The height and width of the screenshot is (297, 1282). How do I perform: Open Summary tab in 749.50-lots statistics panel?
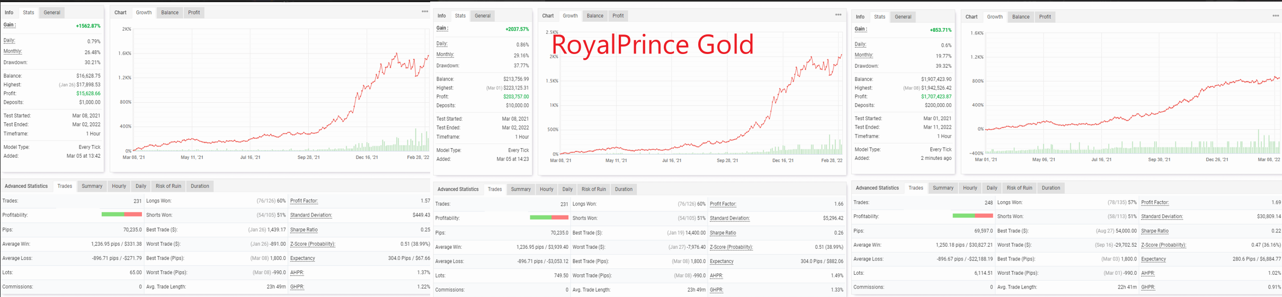(521, 189)
